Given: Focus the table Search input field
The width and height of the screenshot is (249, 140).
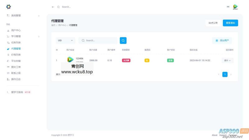Looking at the screenshot, I should [x=98, y=40].
